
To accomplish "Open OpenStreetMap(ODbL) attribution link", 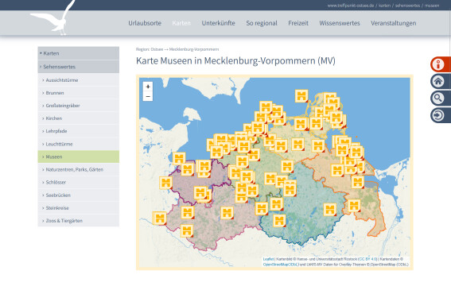I will pos(281,265).
